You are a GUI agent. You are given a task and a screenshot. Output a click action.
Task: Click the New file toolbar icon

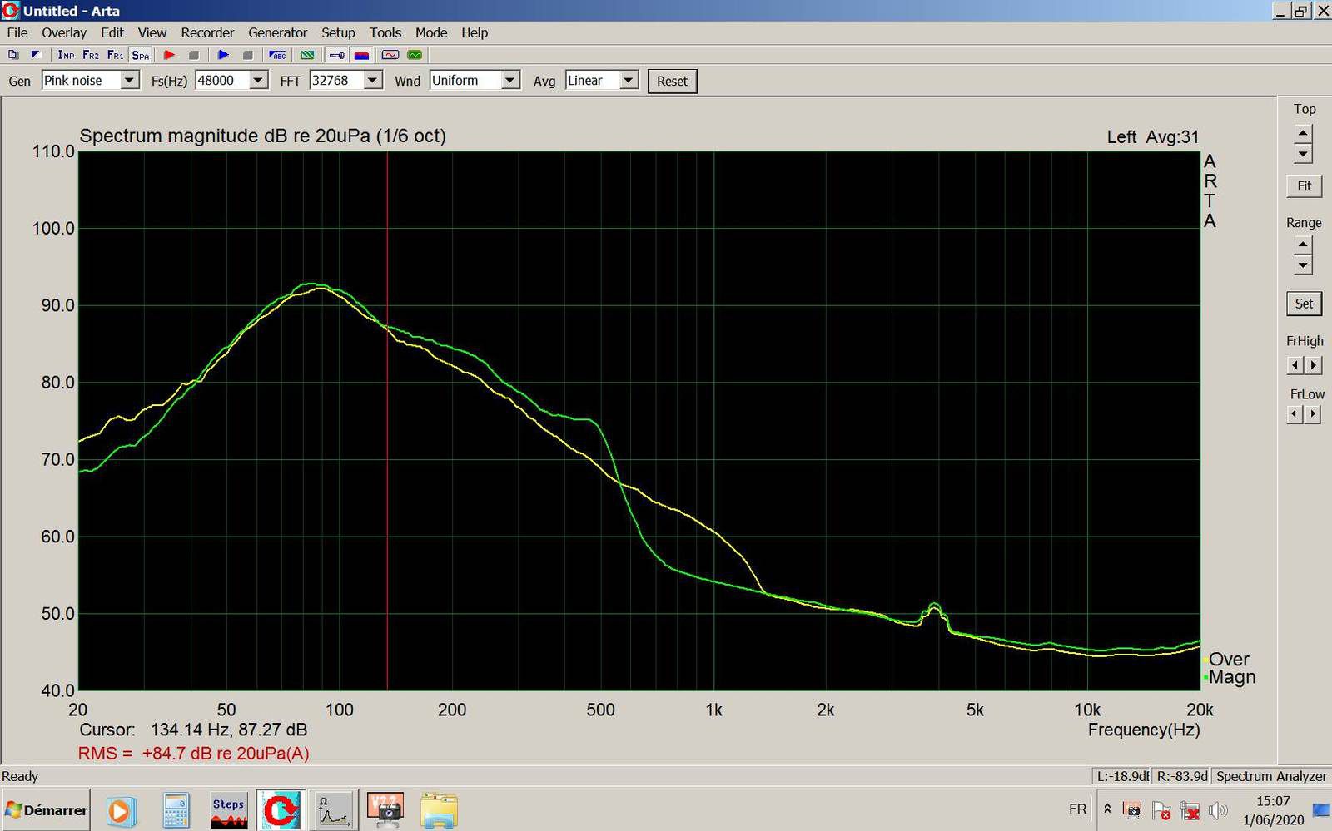tap(13, 55)
